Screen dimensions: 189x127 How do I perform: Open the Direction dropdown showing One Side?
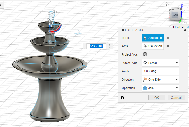tap(160, 80)
